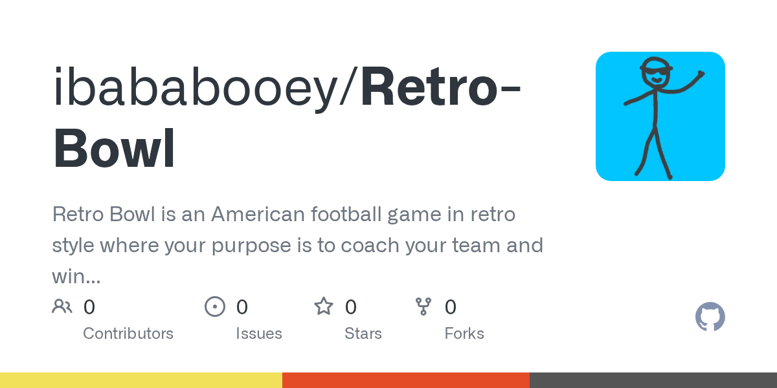This screenshot has height=388, width=777.
Task: Click the stick figure's raised hand
Action: click(x=699, y=75)
